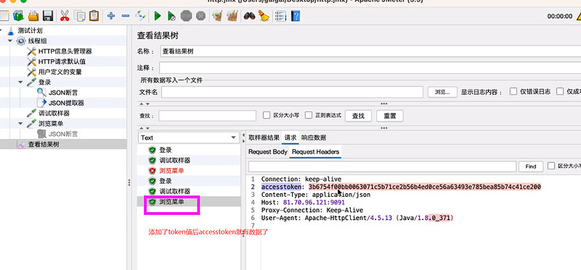This screenshot has width=581, height=270.
Task: Click the Open file folder icon
Action: 33,15
